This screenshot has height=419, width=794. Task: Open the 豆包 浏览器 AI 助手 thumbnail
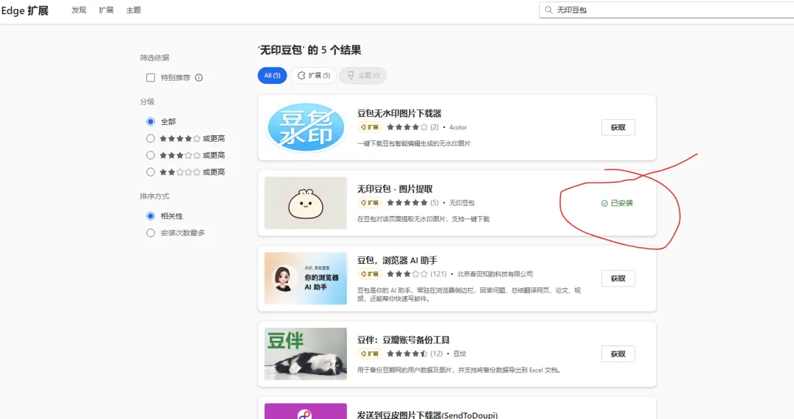point(305,279)
